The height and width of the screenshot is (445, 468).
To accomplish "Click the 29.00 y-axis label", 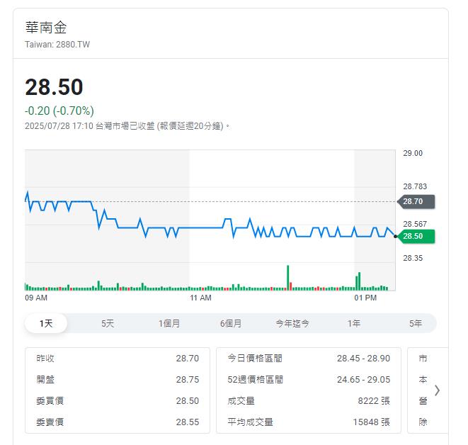I will click(x=413, y=153).
